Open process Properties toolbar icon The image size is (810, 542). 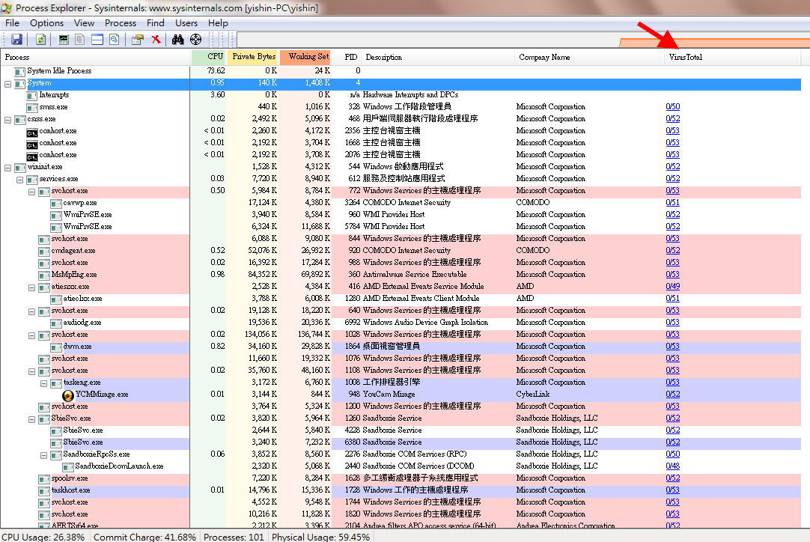coord(138,39)
